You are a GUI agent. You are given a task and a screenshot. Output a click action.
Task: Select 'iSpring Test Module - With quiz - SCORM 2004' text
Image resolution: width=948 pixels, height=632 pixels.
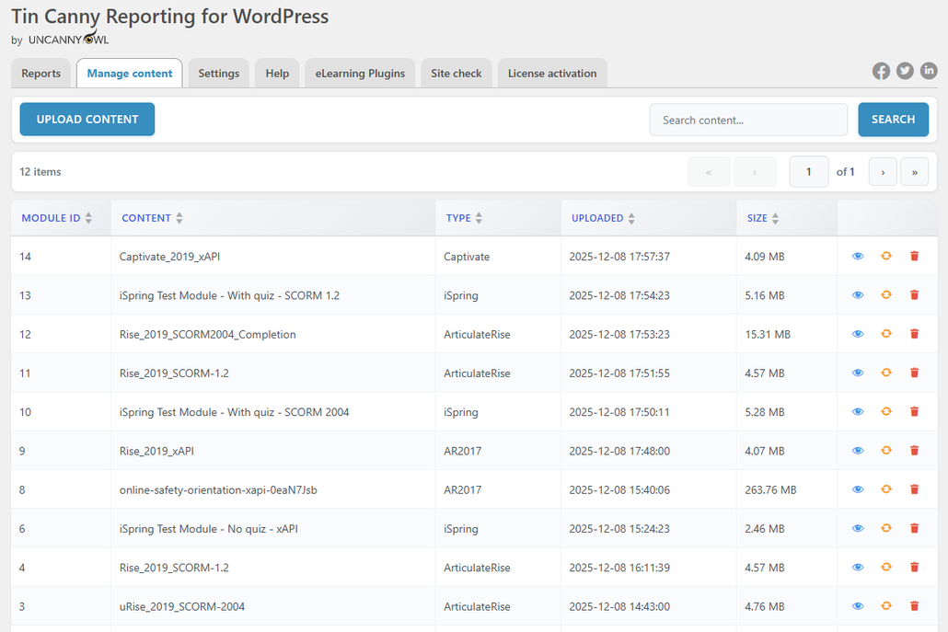tap(234, 412)
